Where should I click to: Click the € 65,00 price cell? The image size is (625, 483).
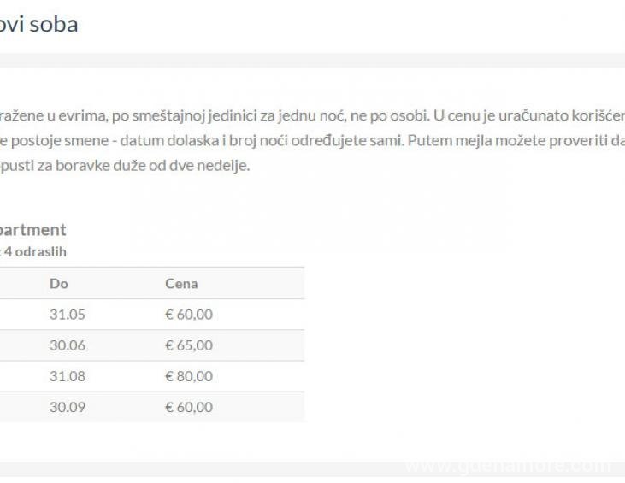[189, 345]
